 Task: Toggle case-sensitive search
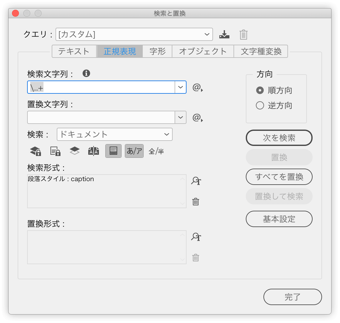point(94,151)
